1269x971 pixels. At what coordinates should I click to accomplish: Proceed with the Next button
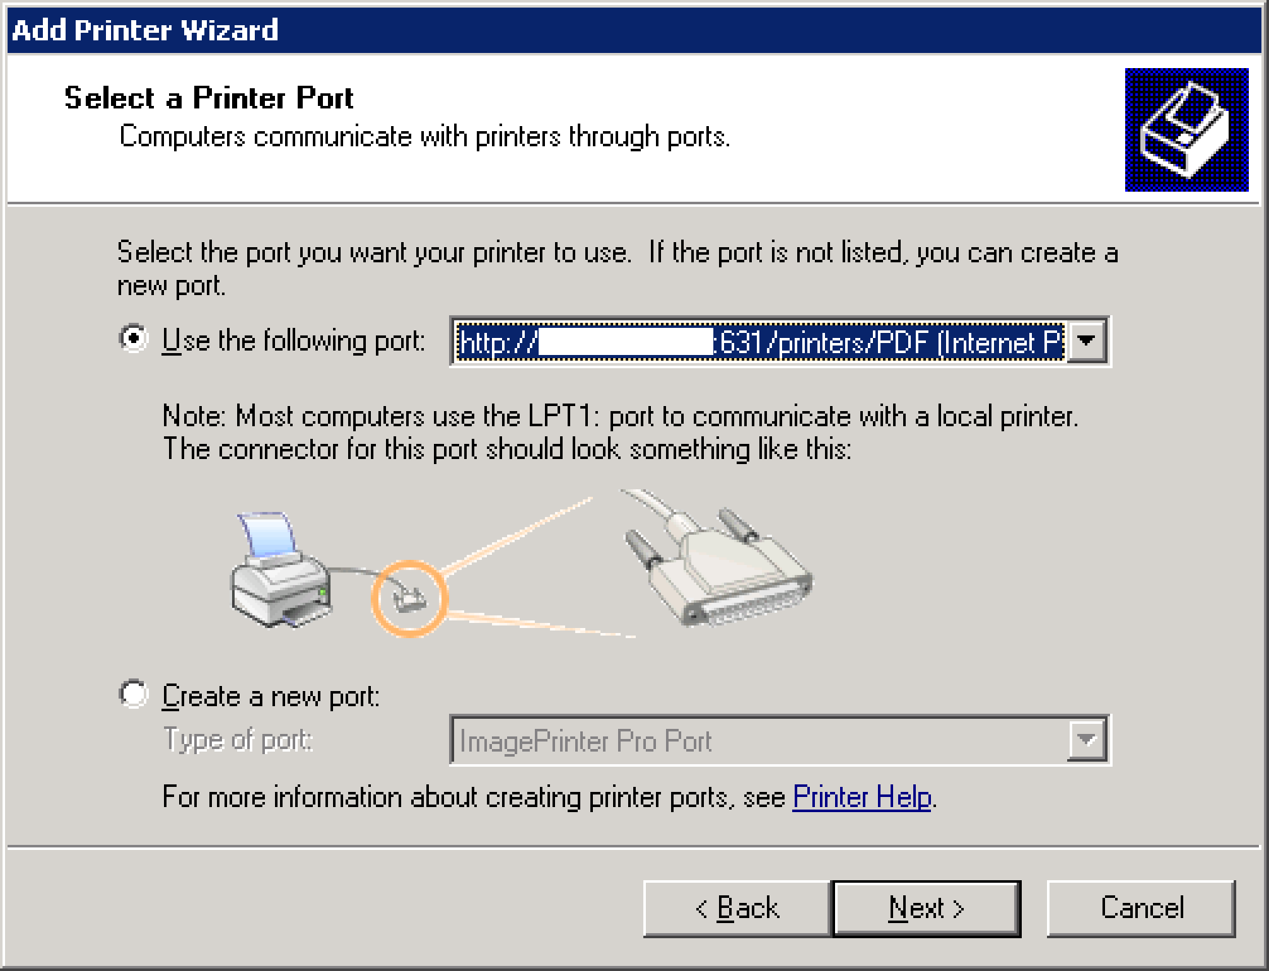click(x=927, y=908)
